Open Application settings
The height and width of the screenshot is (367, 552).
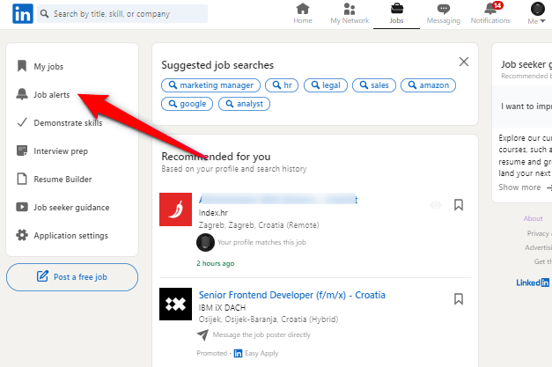tap(70, 235)
